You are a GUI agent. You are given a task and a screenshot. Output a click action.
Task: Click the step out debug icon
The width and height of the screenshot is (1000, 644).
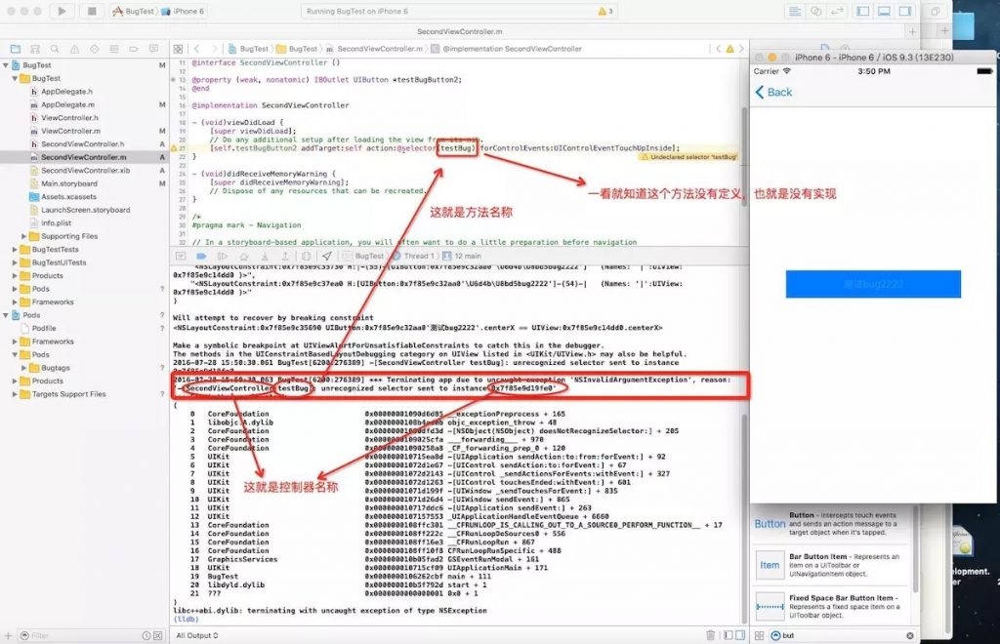pyautogui.click(x=285, y=256)
